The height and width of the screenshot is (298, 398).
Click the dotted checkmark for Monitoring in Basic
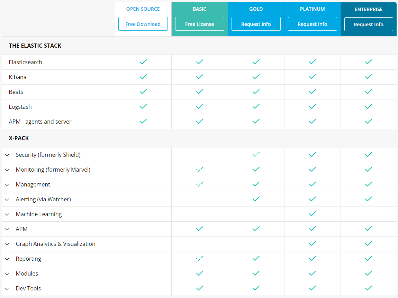point(199,169)
